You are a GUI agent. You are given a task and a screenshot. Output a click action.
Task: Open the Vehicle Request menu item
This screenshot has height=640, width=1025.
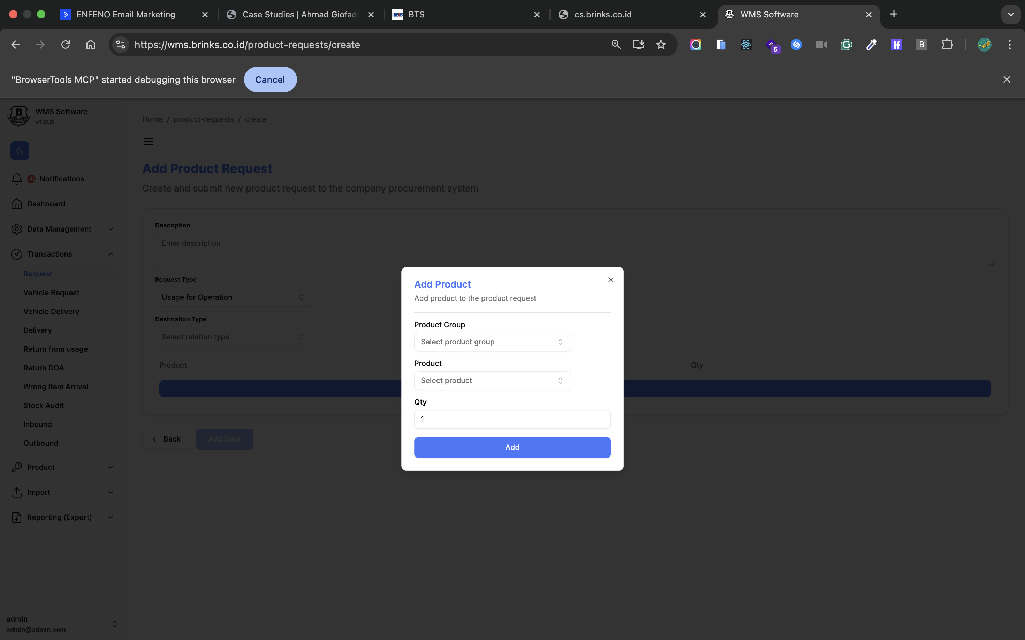pyautogui.click(x=51, y=292)
